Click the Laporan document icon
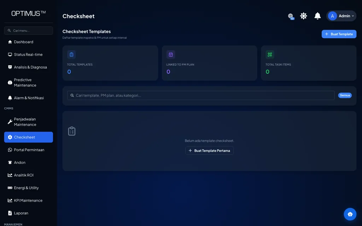The height and width of the screenshot is (226, 362). (10, 213)
